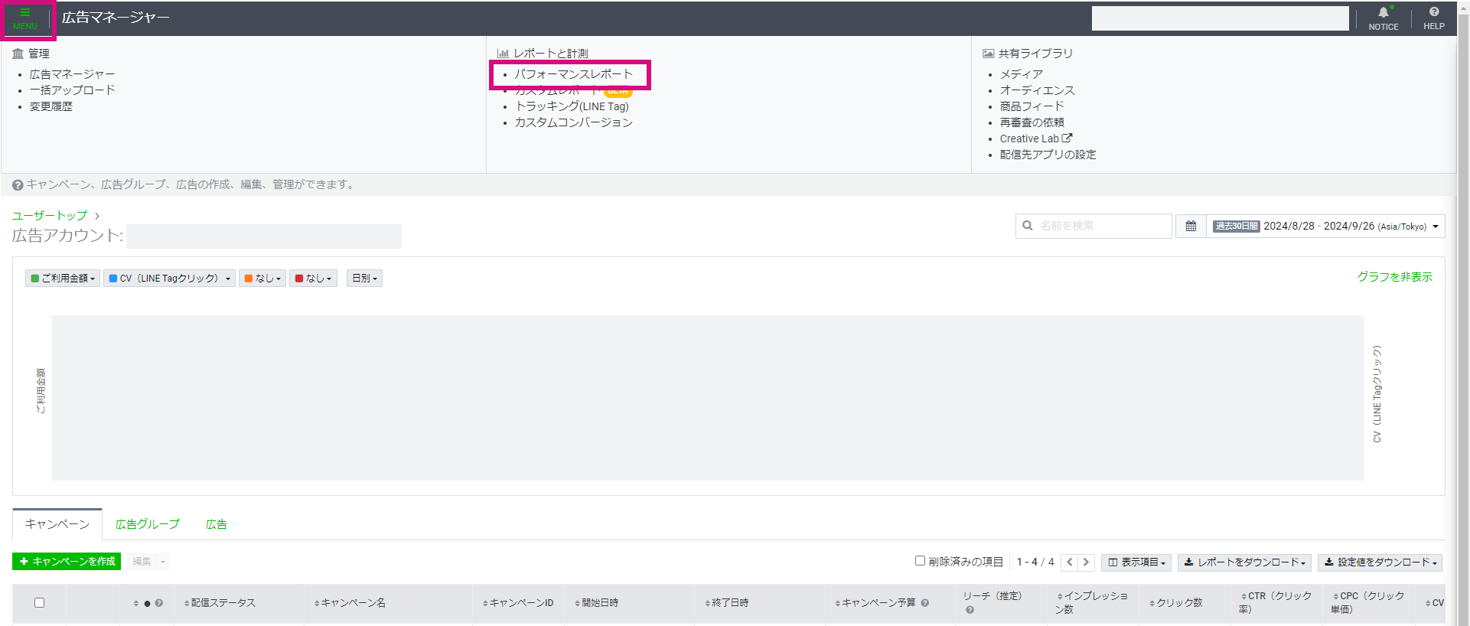Switch to 広告 tab
The height and width of the screenshot is (626, 1470).
[x=217, y=524]
